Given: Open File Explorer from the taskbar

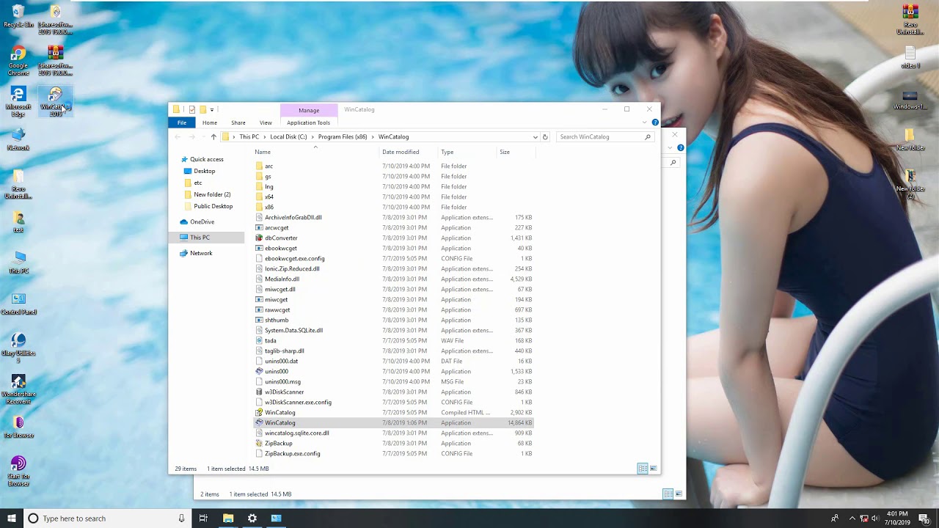Looking at the screenshot, I should tap(228, 518).
